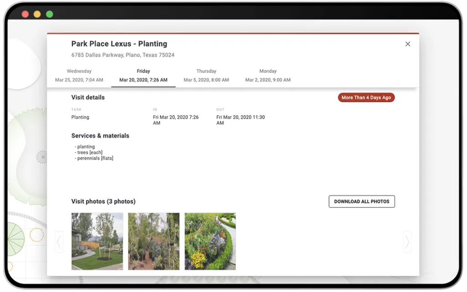Viewport: 467px width, 292px height.
Task: Click the Planting task value
Action: coord(80,117)
